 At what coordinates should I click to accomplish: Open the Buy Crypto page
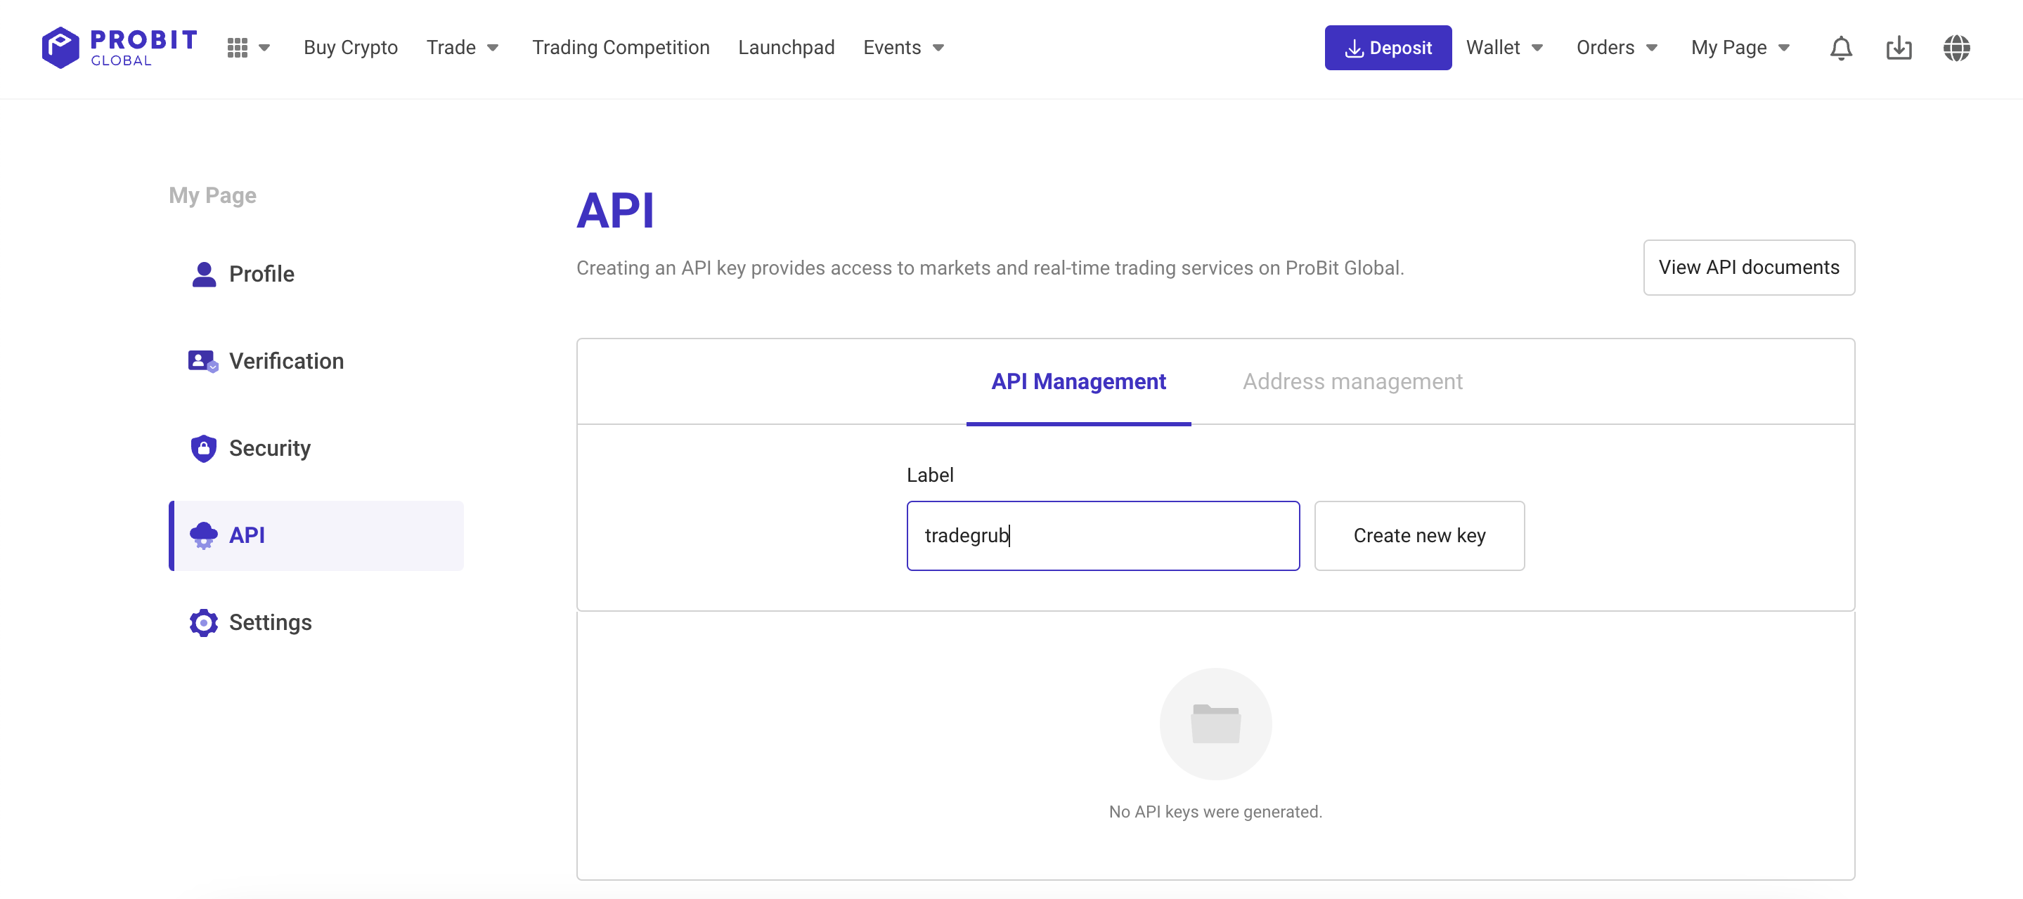[x=350, y=48]
